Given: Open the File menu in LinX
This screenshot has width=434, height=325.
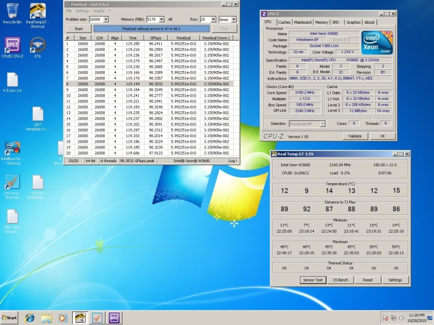Looking at the screenshot, I should 69,11.
